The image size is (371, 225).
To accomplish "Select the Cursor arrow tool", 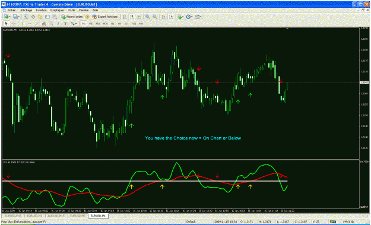I will tap(7, 24).
